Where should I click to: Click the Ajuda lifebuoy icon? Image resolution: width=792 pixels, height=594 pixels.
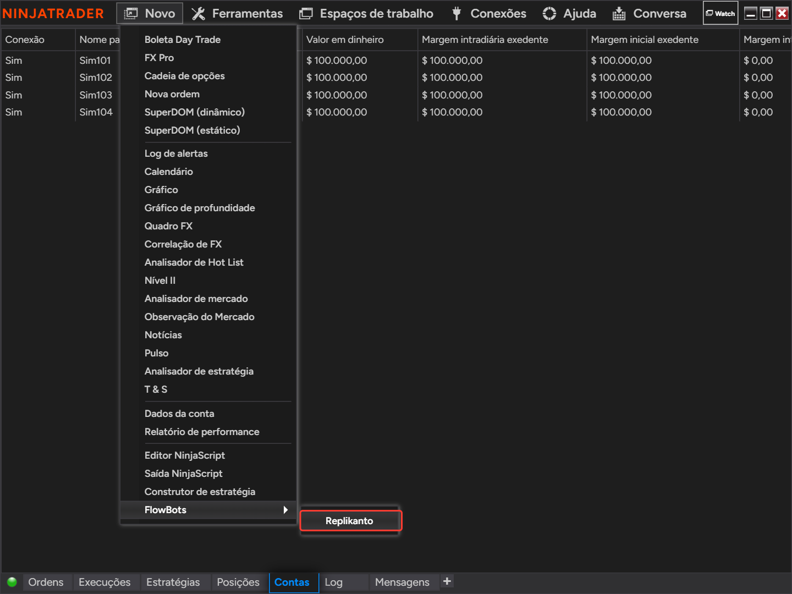549,14
